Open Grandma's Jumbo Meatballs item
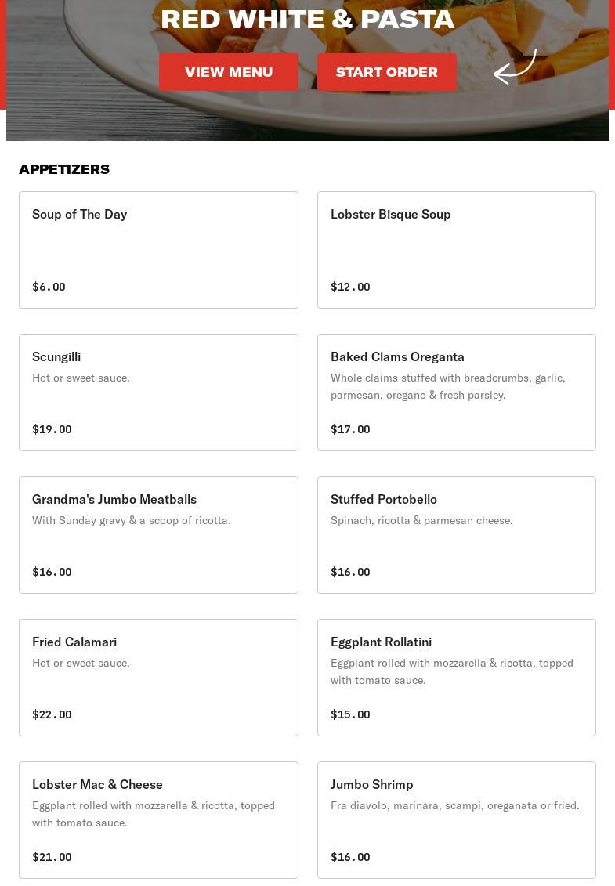615x886 pixels. 158,534
